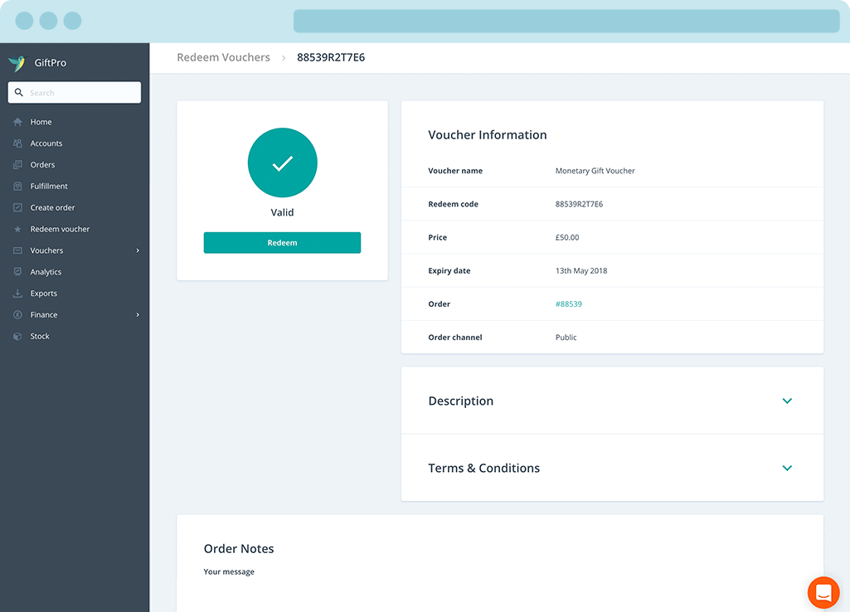Expand the Vouchers submenu arrow
850x612 pixels.
[x=138, y=250]
